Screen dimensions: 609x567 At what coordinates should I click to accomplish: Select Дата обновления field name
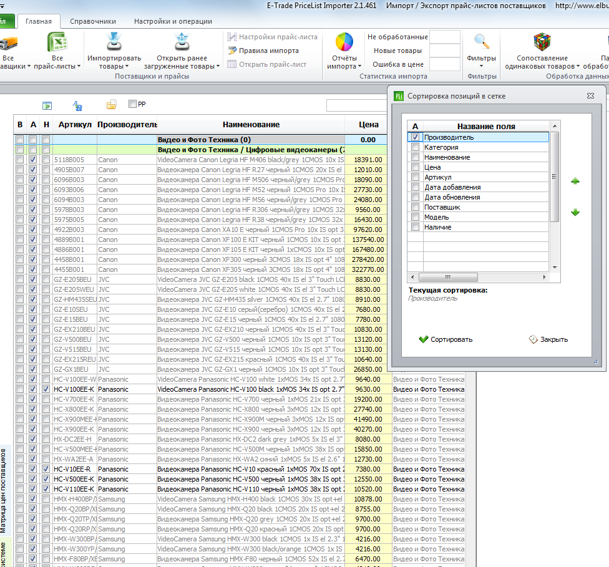452,197
